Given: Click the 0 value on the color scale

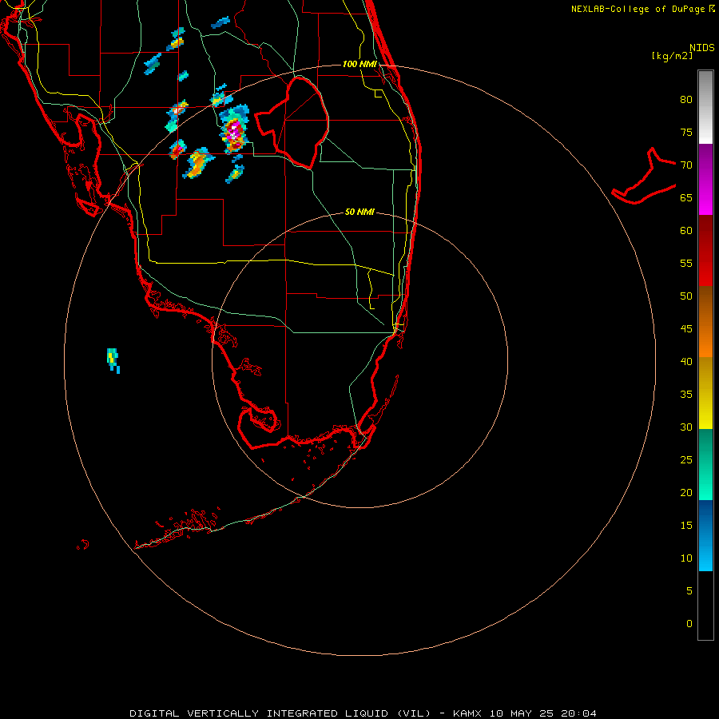Looking at the screenshot, I should (x=689, y=624).
